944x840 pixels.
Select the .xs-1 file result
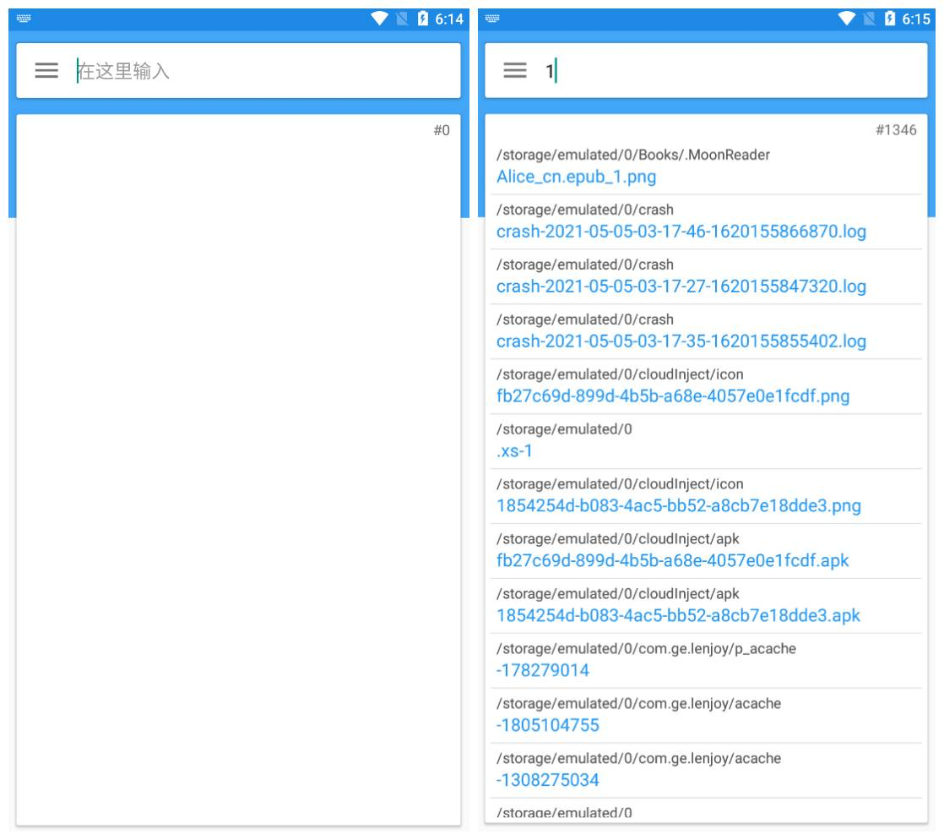tap(514, 451)
